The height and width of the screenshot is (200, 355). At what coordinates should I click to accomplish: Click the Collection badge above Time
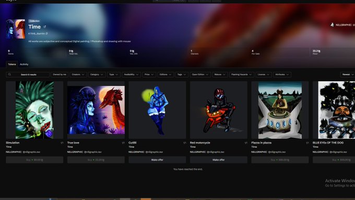34,21
